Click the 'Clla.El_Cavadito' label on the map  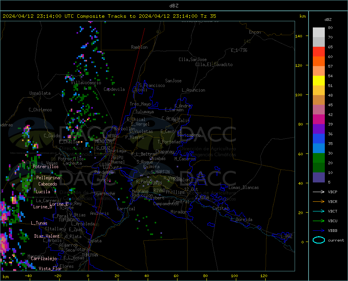click(x=214, y=65)
